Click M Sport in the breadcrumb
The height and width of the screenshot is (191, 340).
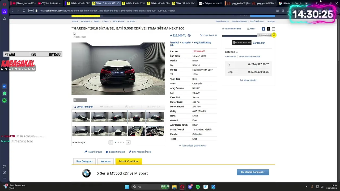(131, 21)
